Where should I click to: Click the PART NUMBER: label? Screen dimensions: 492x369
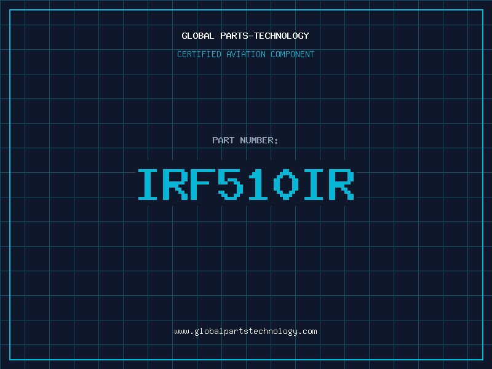click(245, 140)
